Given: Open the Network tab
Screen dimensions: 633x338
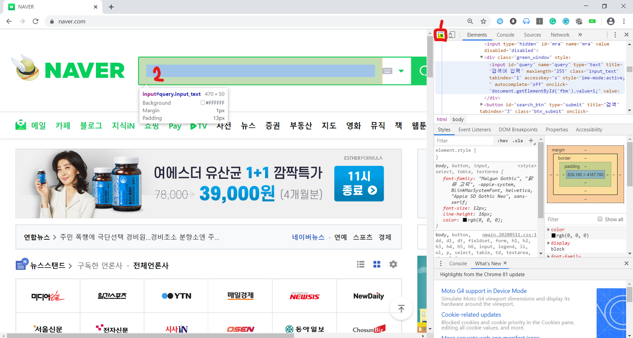Looking at the screenshot, I should (x=560, y=35).
